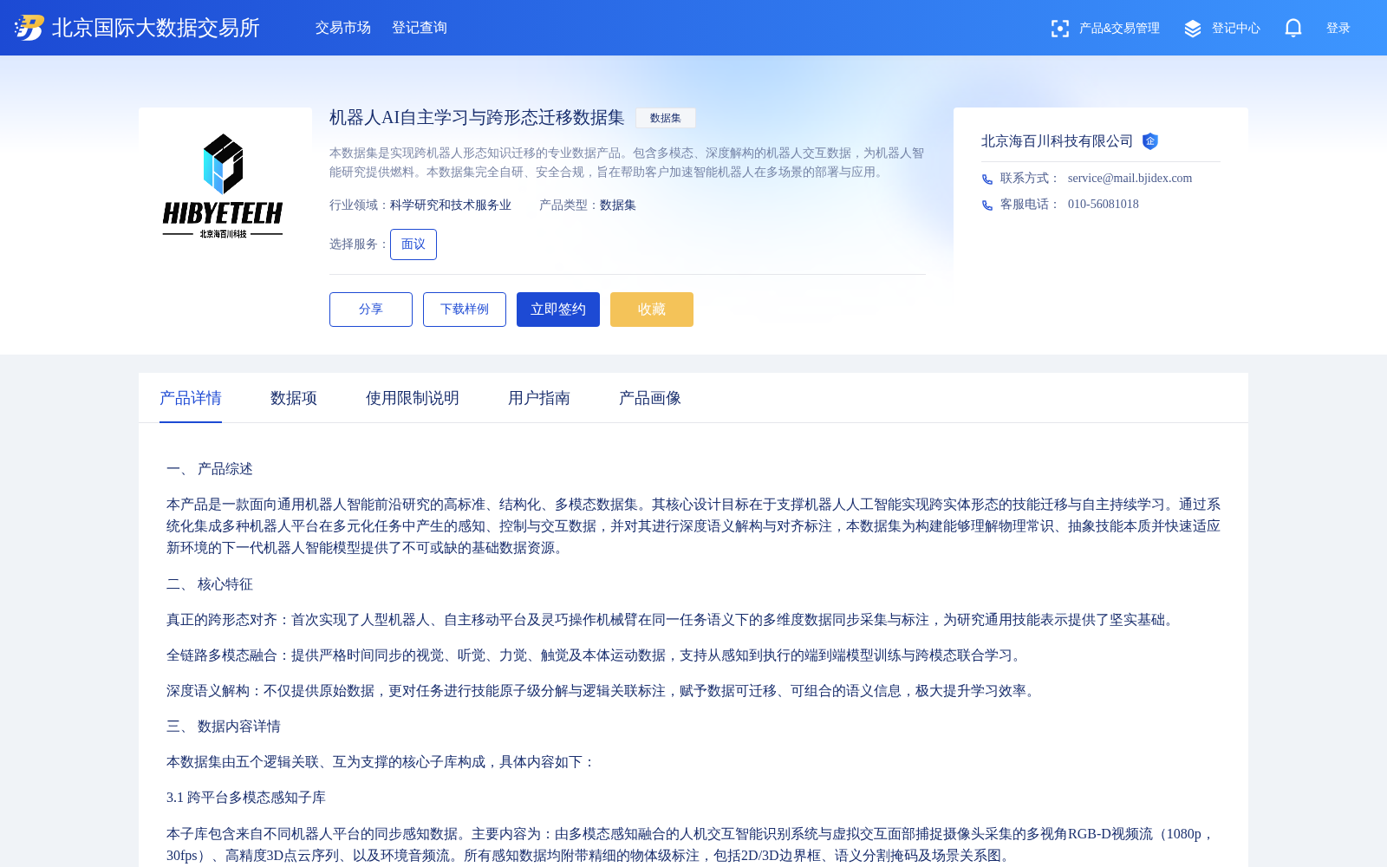
Task: Click the product title 机器人AI自主学习与跨形态迁移数据集
Action: (x=477, y=117)
